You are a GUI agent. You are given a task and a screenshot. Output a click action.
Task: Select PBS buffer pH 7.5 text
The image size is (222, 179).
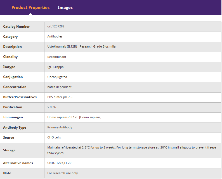pos(60,97)
